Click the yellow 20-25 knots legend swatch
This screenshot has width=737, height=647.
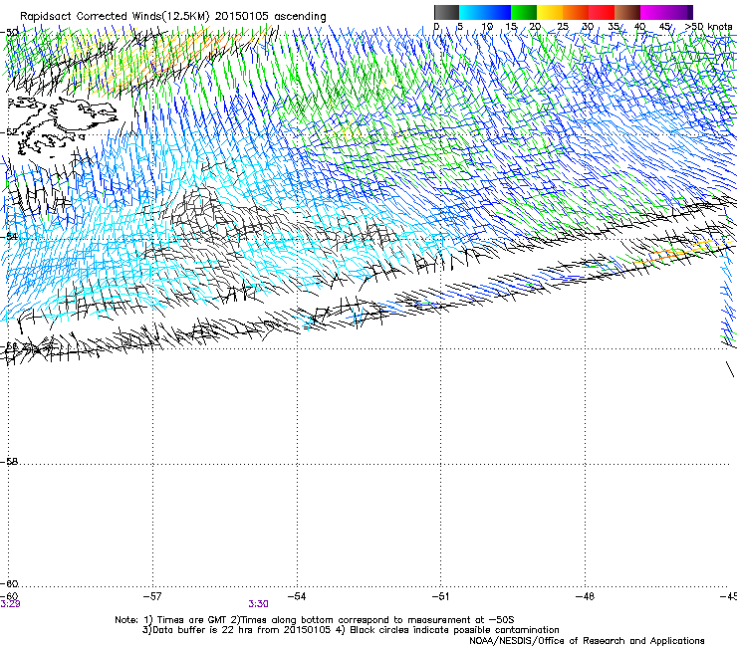click(x=550, y=12)
